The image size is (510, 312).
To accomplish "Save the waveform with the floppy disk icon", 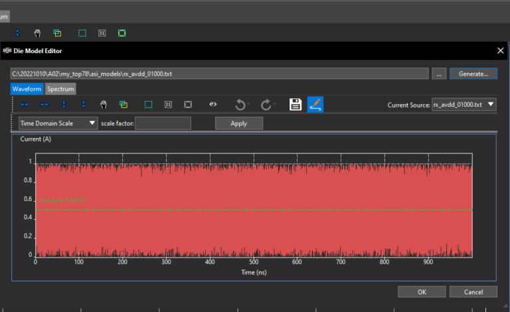I will [x=296, y=104].
